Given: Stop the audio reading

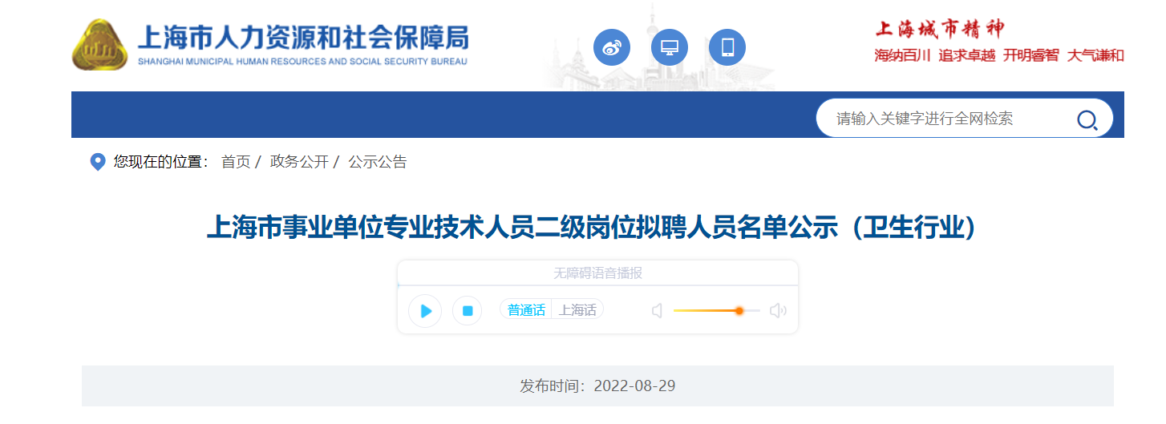Looking at the screenshot, I should point(468,311).
